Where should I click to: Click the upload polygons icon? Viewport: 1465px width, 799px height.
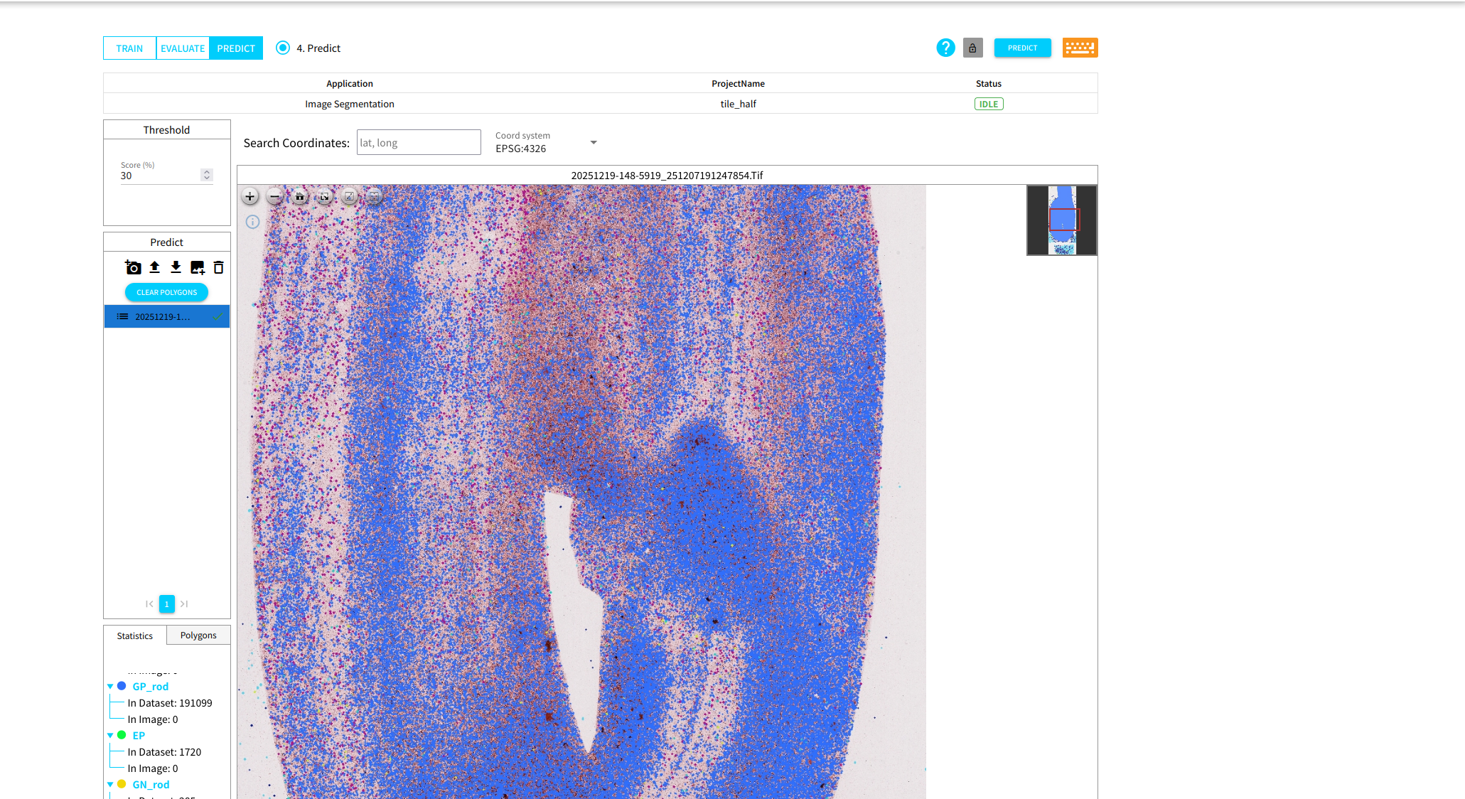tap(154, 268)
